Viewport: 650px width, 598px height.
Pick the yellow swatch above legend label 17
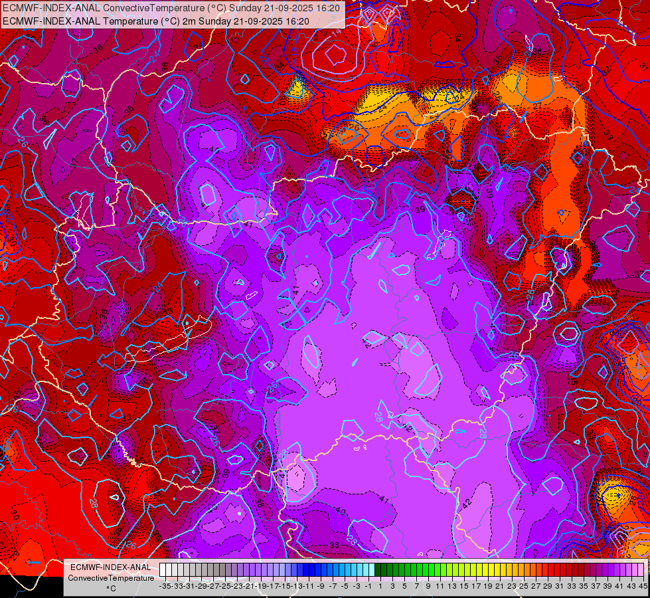(473, 569)
